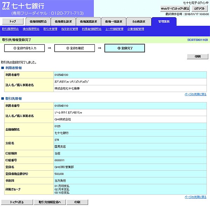Click the top-right 印刷 button

coord(197,56)
